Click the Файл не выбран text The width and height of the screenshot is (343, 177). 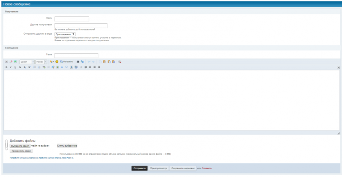(40, 146)
